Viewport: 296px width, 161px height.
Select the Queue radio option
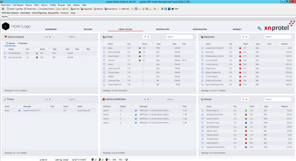click(10, 43)
